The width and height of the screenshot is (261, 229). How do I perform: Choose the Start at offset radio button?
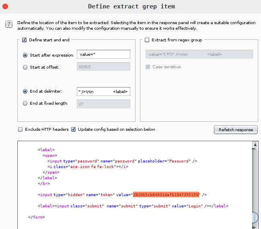tap(25, 67)
